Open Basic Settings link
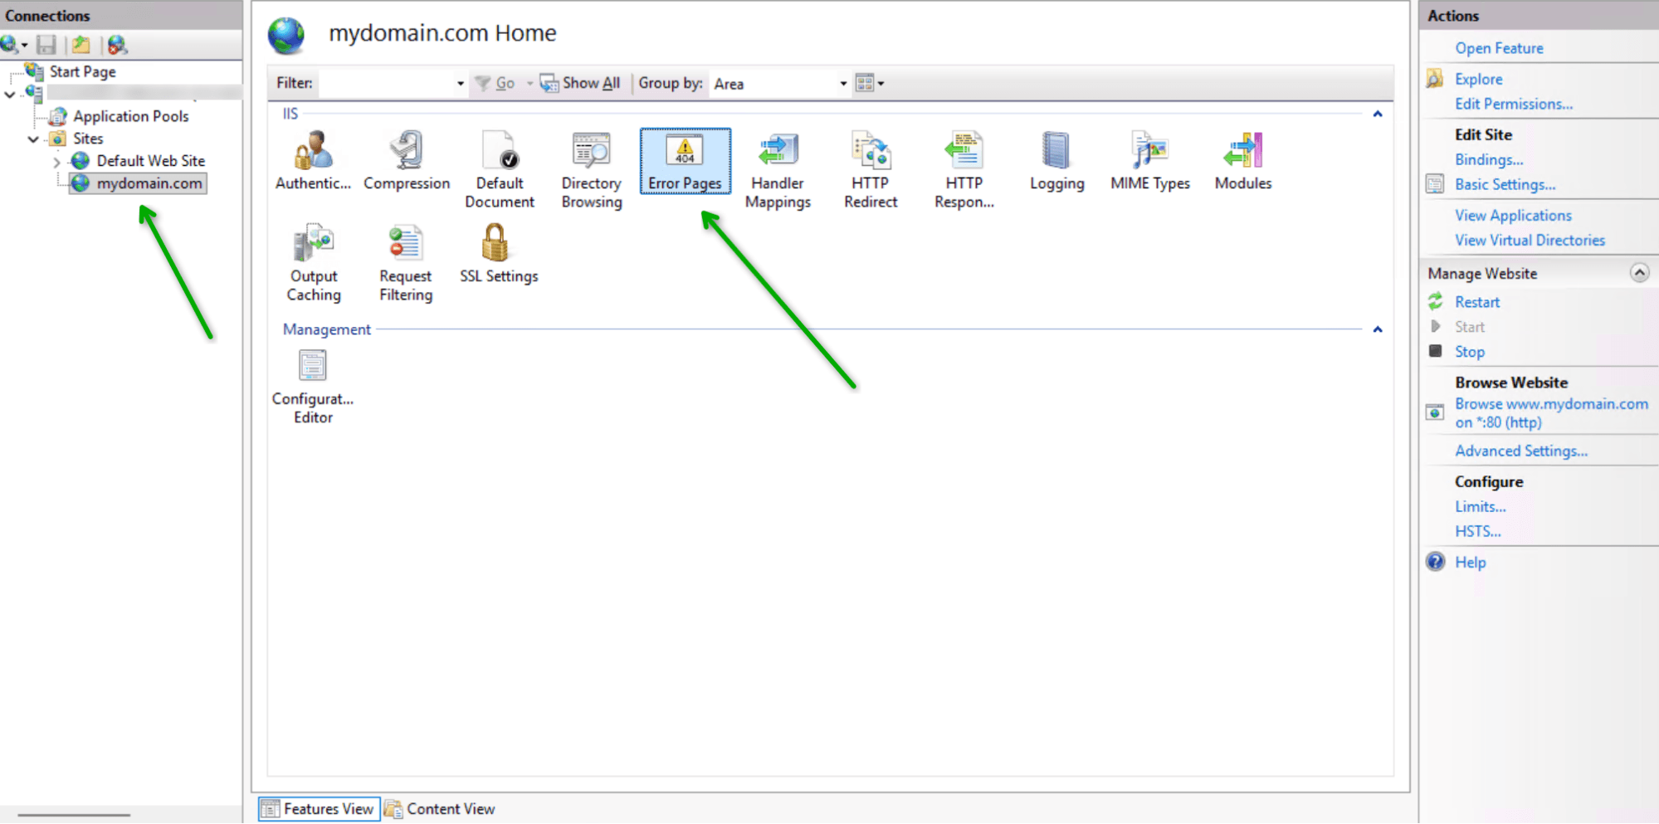This screenshot has width=1659, height=824. (x=1505, y=184)
